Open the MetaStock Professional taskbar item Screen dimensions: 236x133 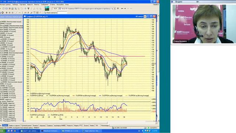[x=50, y=131]
